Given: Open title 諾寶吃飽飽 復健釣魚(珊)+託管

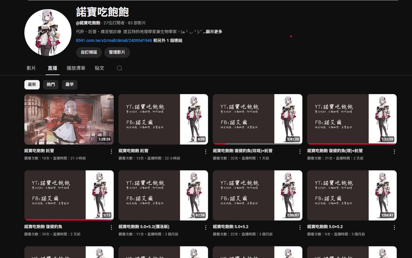Looking at the screenshot, I should click(335, 150).
